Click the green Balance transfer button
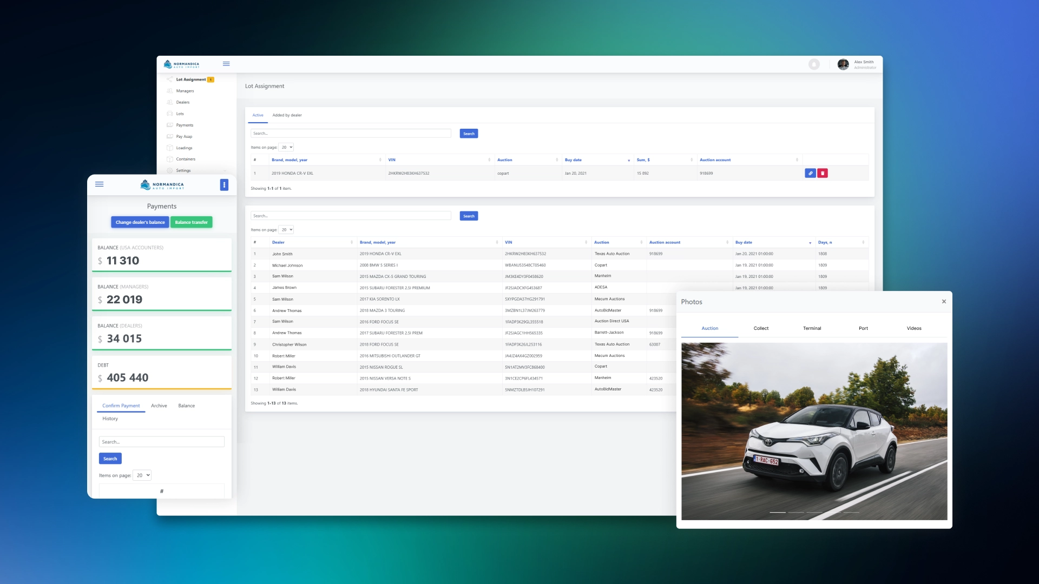1039x584 pixels. coord(191,222)
